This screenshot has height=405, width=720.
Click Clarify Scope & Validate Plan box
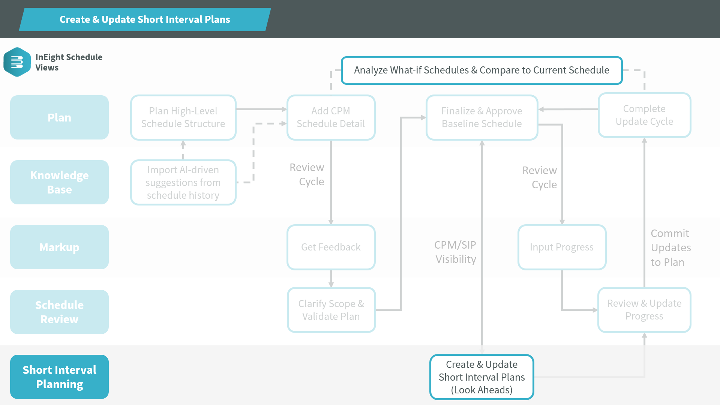331,310
